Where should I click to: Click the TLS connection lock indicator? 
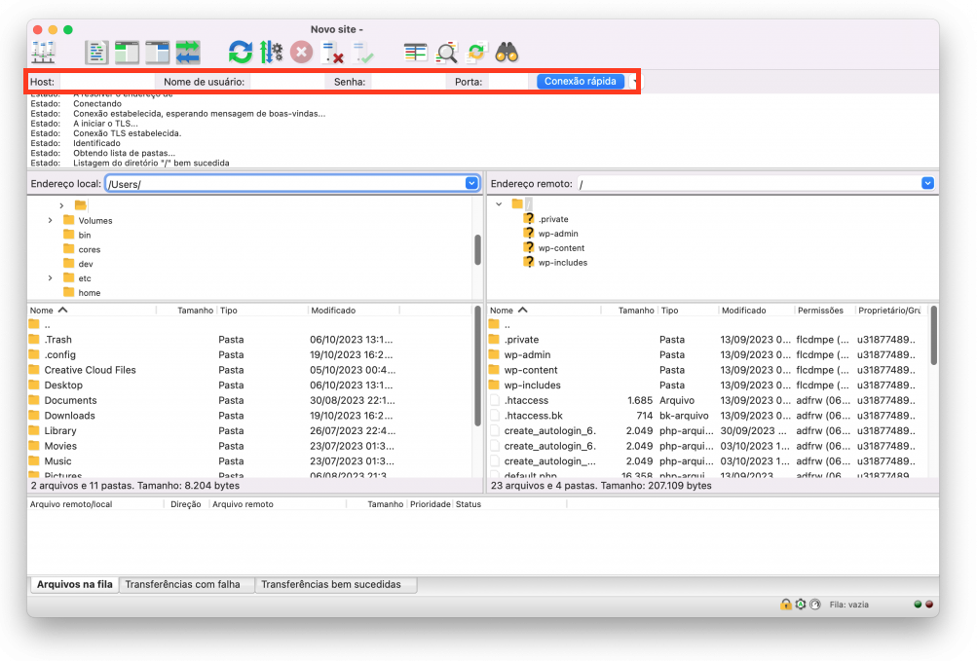click(x=786, y=604)
